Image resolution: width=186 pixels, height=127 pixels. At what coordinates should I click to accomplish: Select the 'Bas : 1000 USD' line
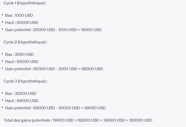click(19, 15)
